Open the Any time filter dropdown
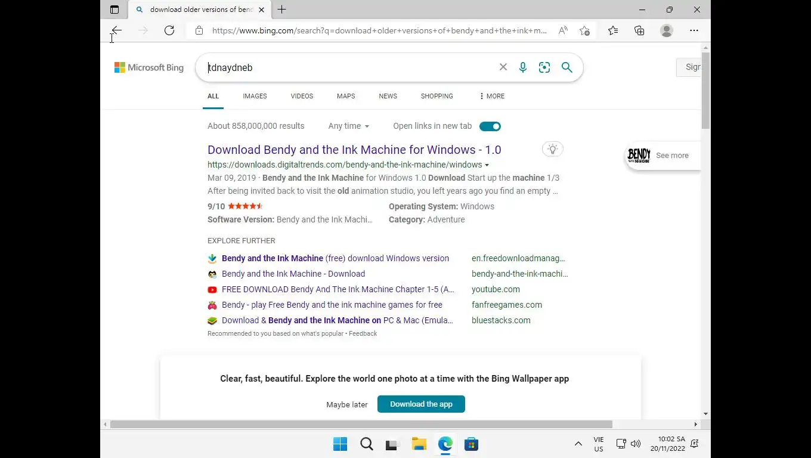Viewport: 811px width, 458px height. [349, 126]
